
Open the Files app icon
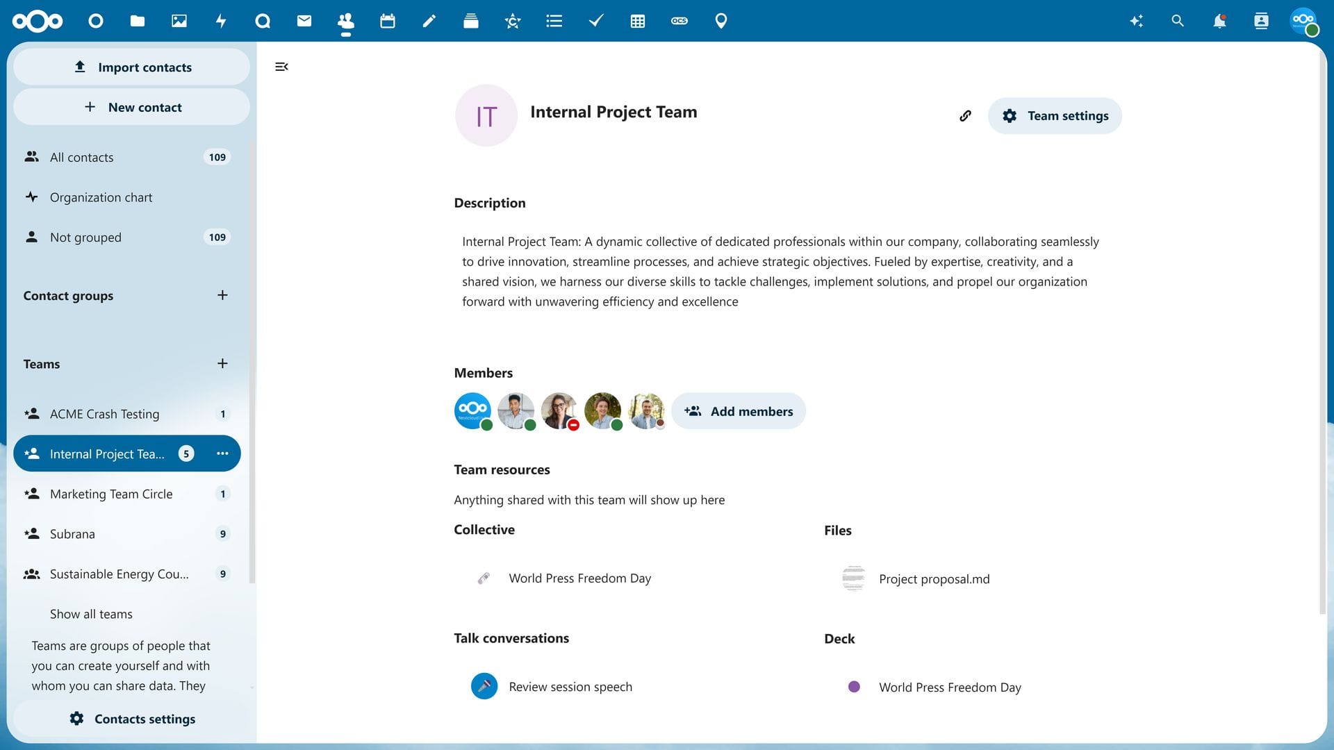point(137,21)
